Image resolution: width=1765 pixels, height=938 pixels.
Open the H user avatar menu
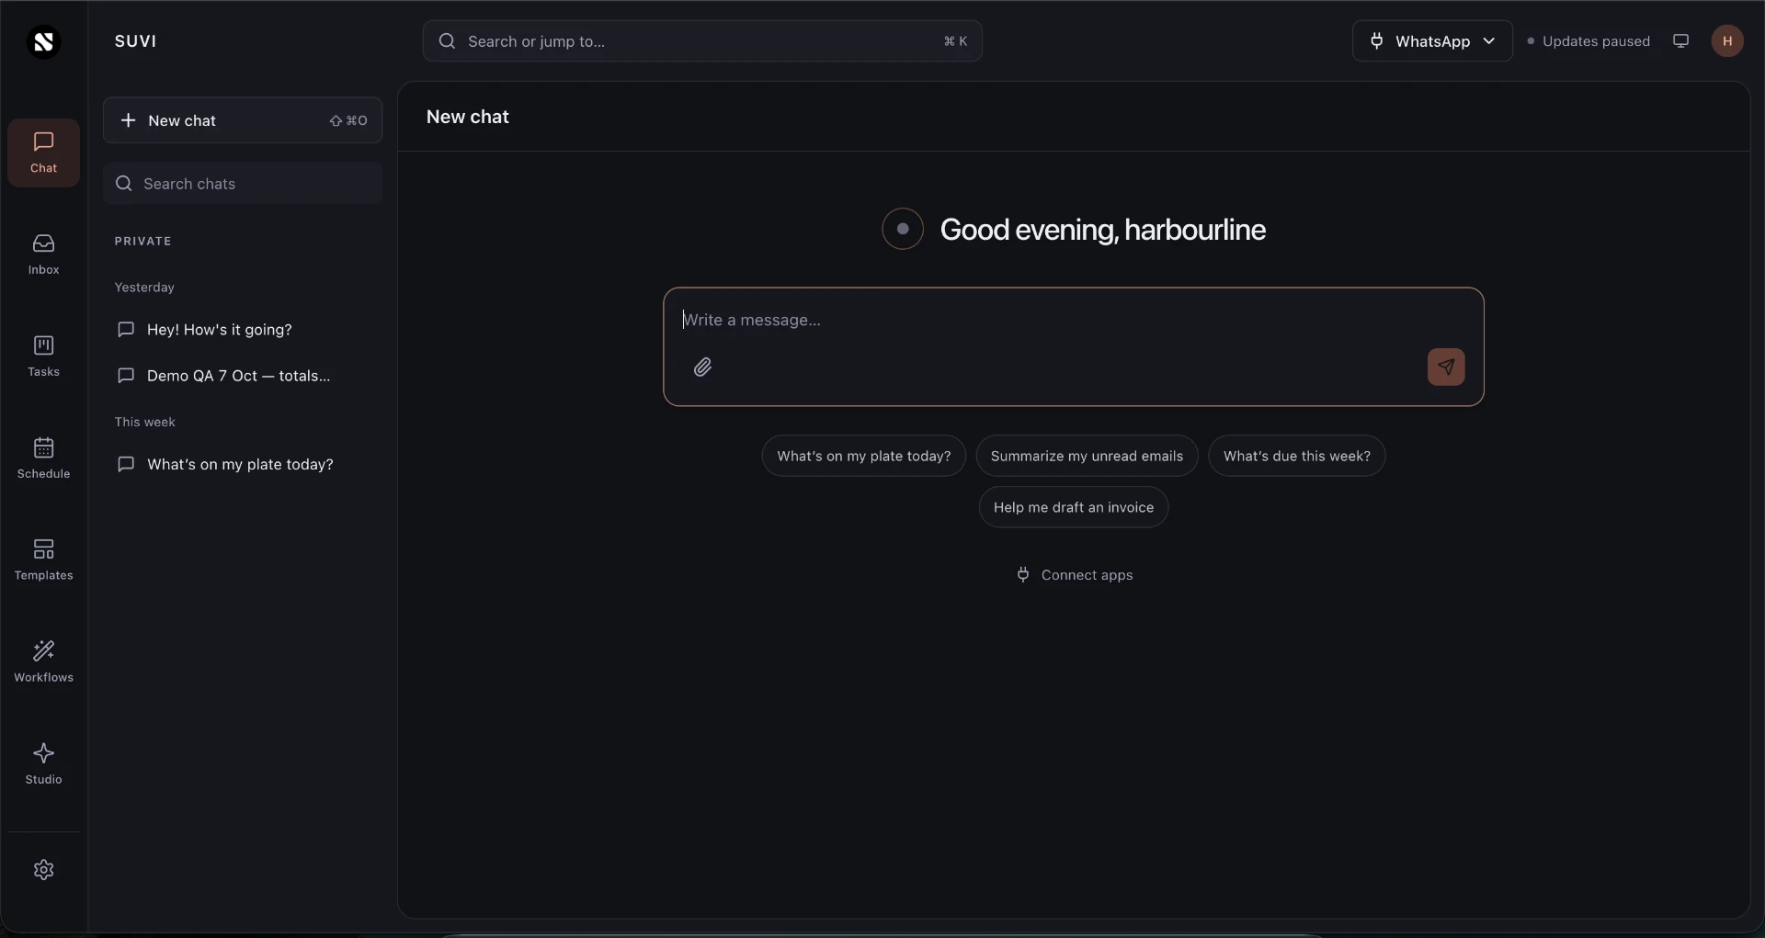(x=1727, y=41)
